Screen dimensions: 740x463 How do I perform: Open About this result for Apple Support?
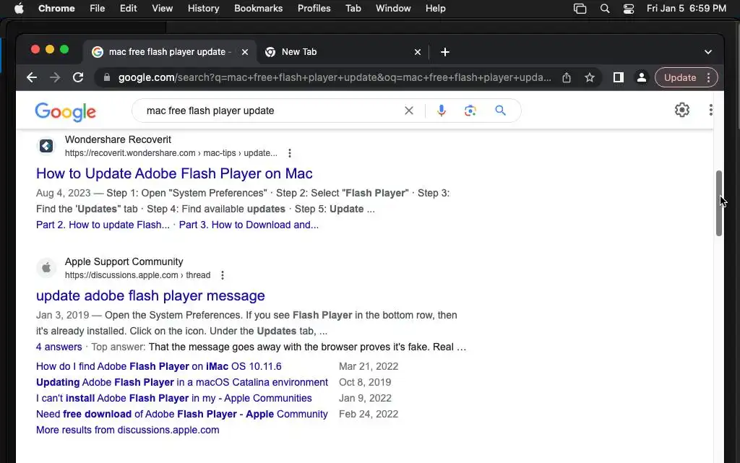[x=223, y=275]
